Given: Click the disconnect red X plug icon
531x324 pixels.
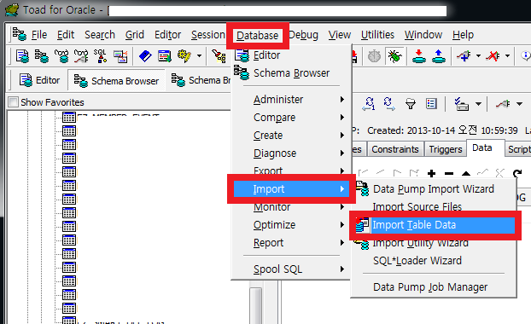Looking at the screenshot, I should coord(493,56).
